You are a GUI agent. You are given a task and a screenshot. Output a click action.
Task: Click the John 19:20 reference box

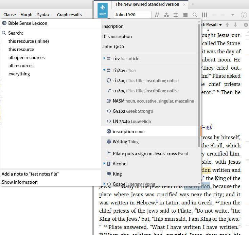(x=132, y=15)
